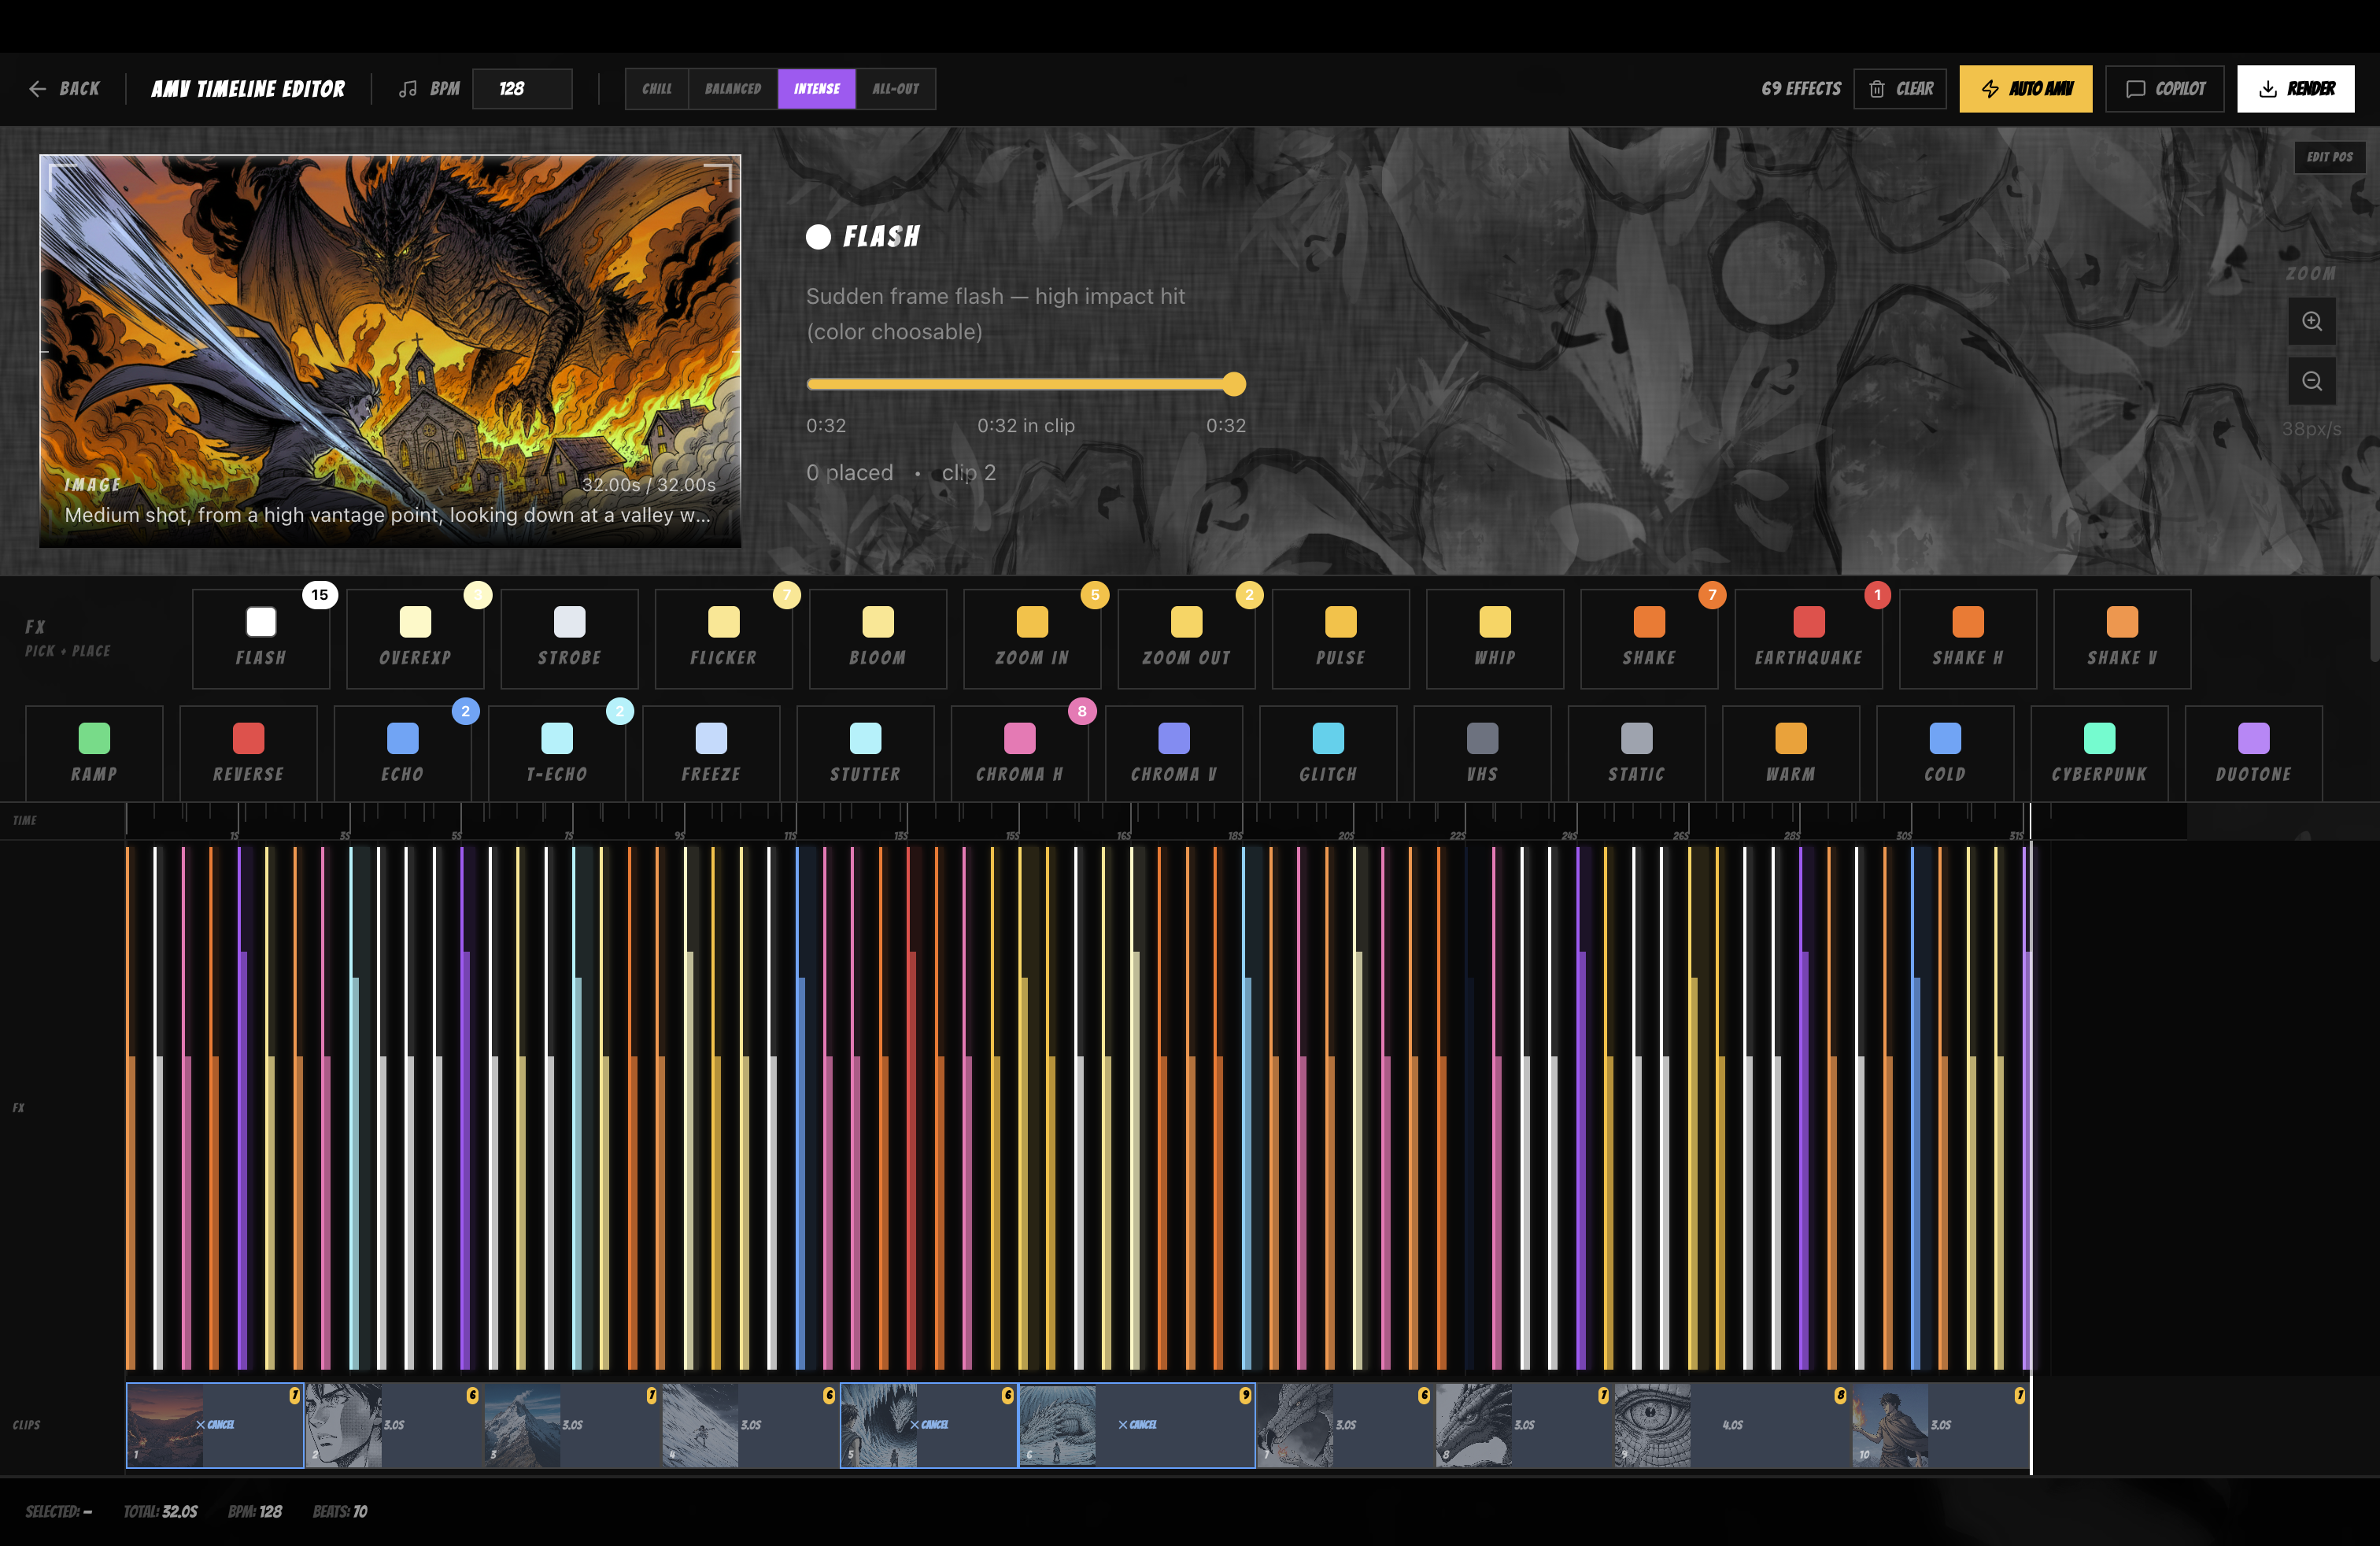Open the Copilot panel
Image resolution: width=2380 pixels, height=1546 pixels.
click(2164, 89)
